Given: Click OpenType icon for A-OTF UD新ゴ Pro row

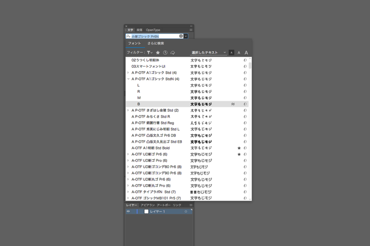Looking at the screenshot, I should pyautogui.click(x=245, y=161).
